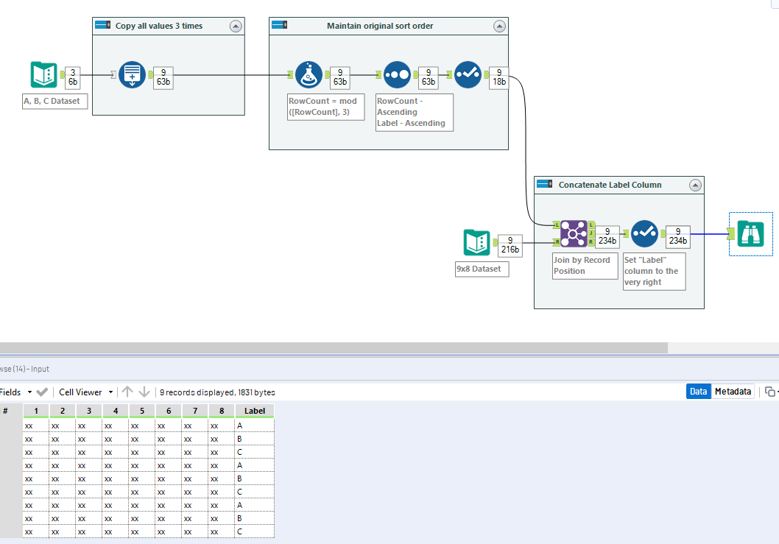Click the Label column header
The image size is (779, 544).
[254, 410]
